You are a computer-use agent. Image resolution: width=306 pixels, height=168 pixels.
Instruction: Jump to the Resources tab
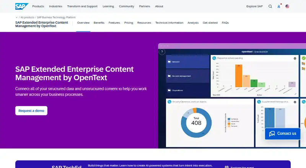pos(144,23)
